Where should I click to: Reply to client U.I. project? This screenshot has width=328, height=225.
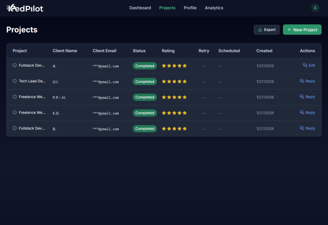[x=307, y=81]
